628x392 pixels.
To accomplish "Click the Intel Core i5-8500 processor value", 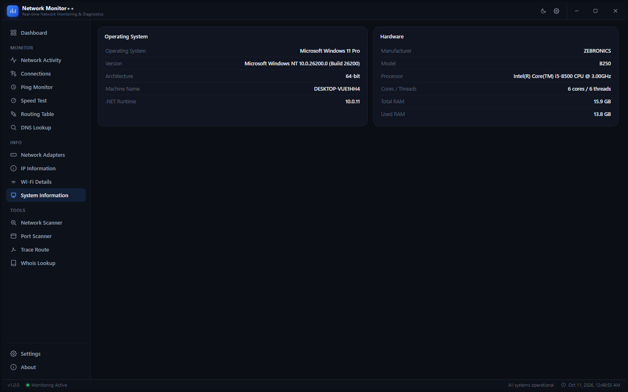I will click(x=562, y=76).
